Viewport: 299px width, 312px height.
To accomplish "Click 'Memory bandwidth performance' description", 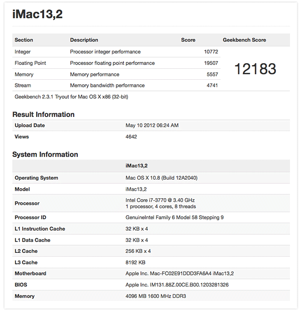I will pyautogui.click(x=107, y=85).
